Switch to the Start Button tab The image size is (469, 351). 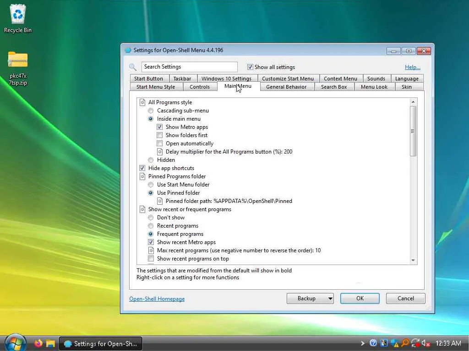point(148,79)
